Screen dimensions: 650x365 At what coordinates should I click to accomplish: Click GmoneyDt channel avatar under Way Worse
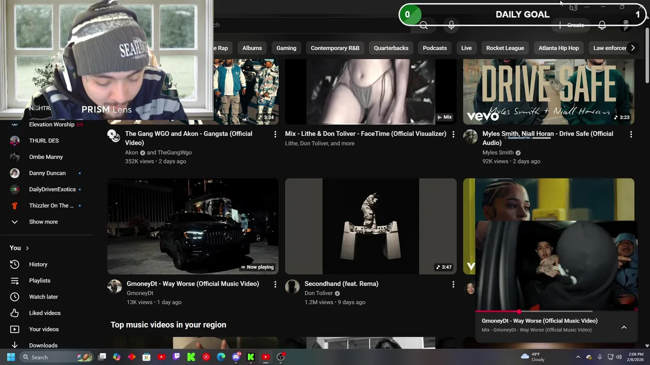click(114, 286)
